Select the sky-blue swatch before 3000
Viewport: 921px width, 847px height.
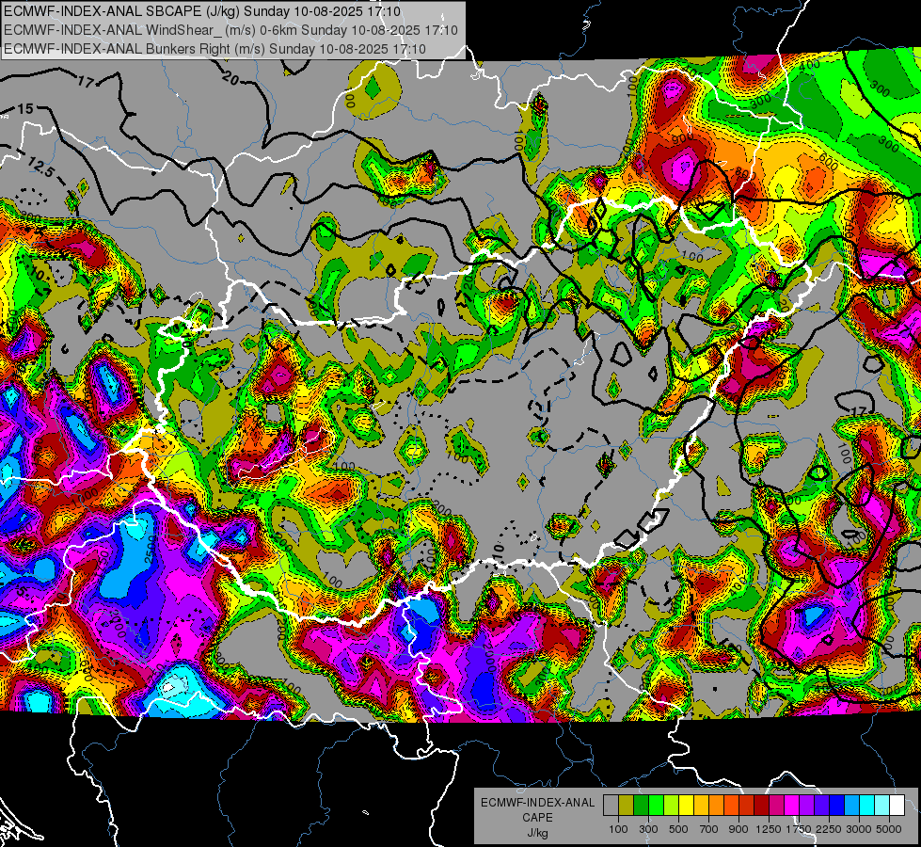point(852,806)
